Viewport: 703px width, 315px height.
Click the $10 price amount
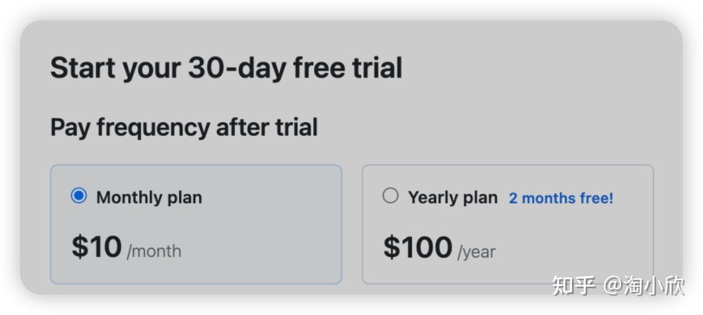[97, 247]
